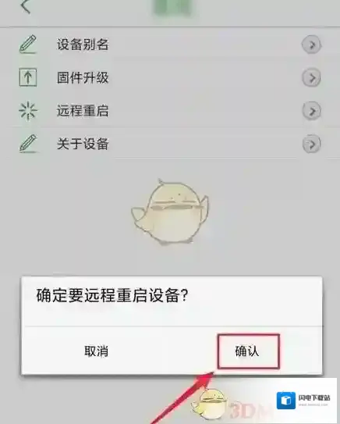Tap the back arrow icon
Viewport: 340px width, 424px height.
pyautogui.click(x=26, y=6)
